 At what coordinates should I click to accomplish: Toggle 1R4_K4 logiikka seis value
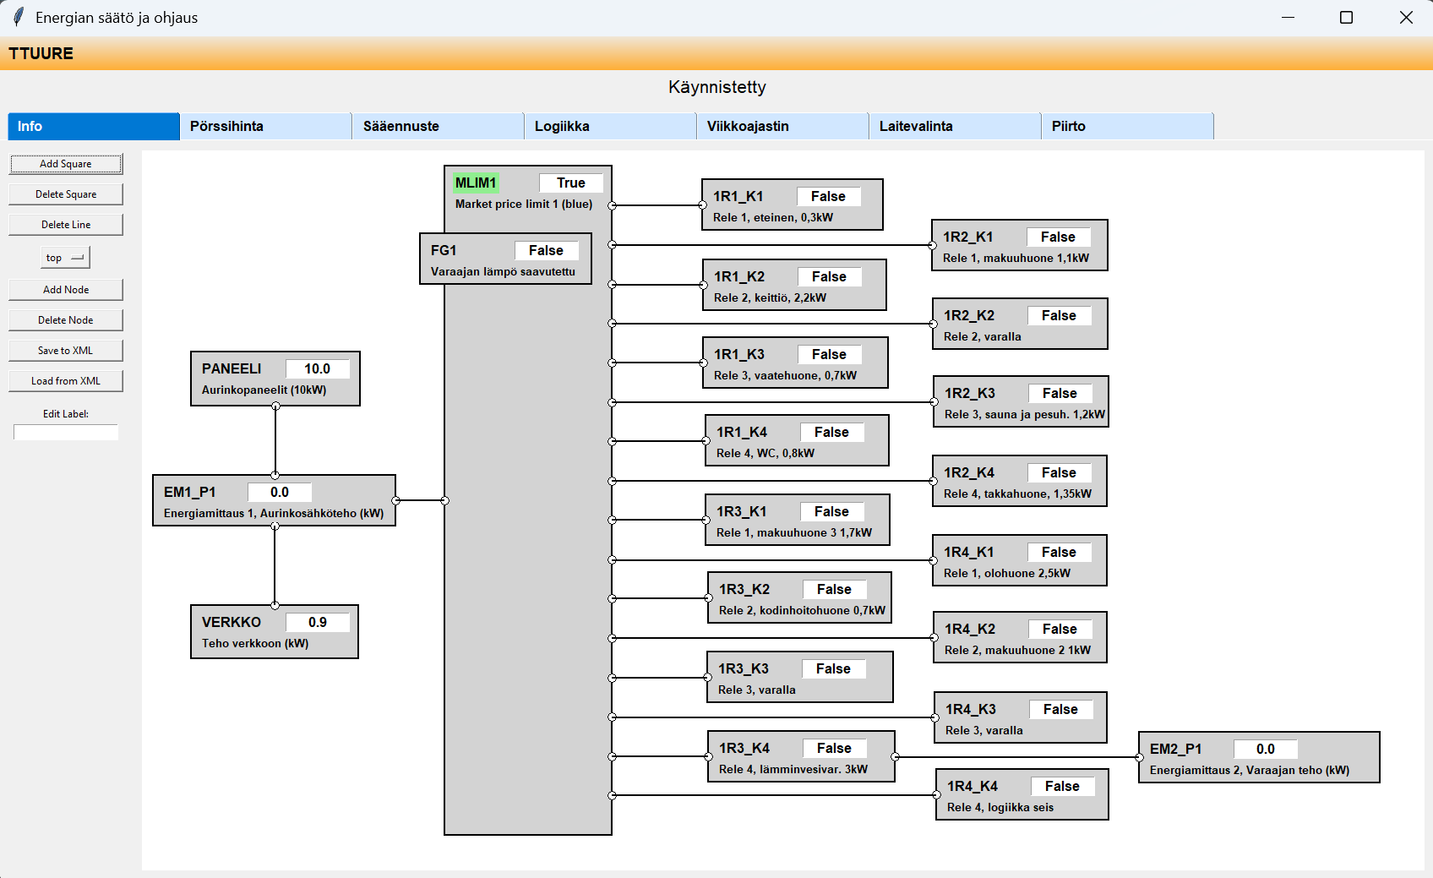[x=1061, y=786]
